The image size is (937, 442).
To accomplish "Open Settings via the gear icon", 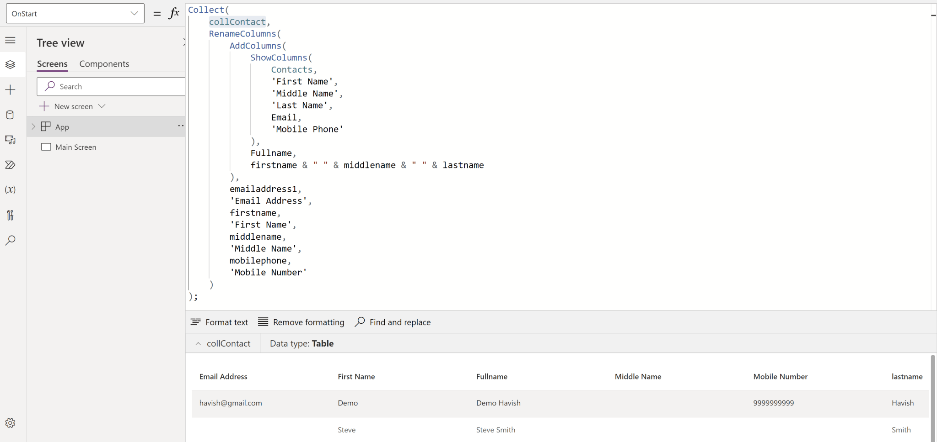I will click(x=10, y=423).
